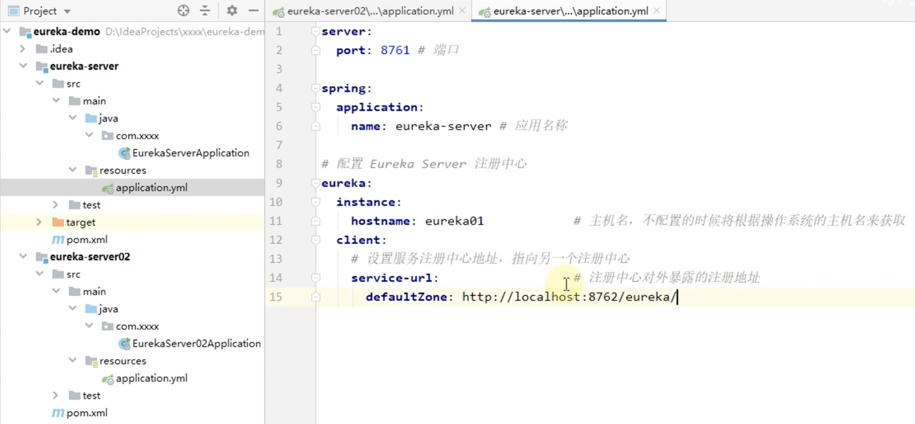The height and width of the screenshot is (424, 915).
Task: Expand the test folder under eureka-server02
Action: click(x=56, y=395)
